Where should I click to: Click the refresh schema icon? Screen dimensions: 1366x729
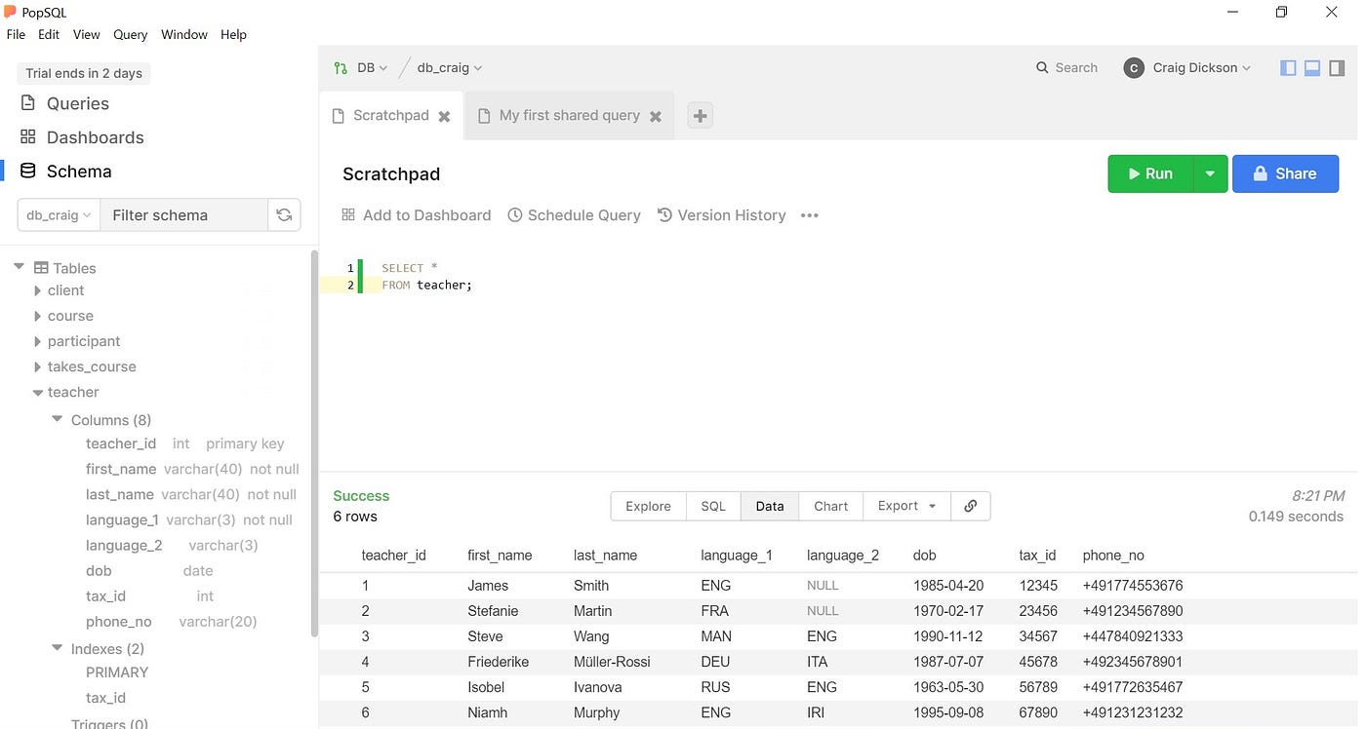284,215
